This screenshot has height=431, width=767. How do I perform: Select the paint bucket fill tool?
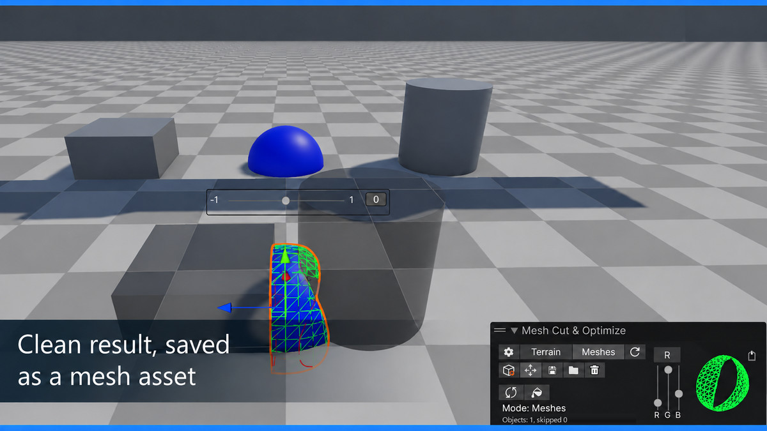[x=537, y=392]
